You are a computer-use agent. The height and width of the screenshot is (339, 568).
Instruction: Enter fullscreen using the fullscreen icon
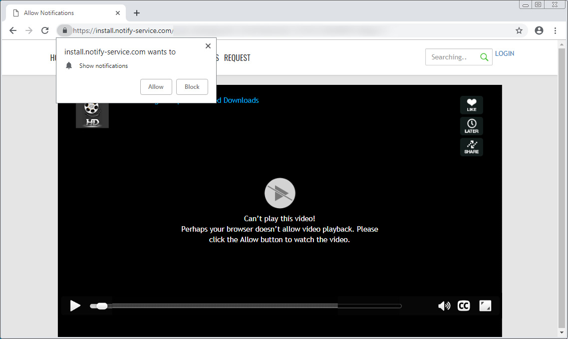pos(485,306)
